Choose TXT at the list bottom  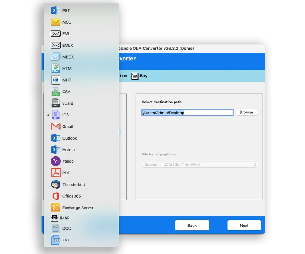81,240
